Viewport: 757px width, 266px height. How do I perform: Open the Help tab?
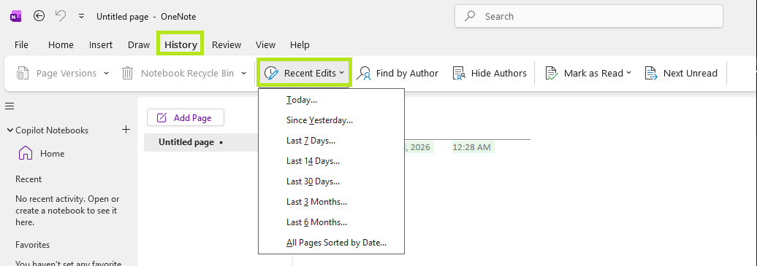point(300,44)
